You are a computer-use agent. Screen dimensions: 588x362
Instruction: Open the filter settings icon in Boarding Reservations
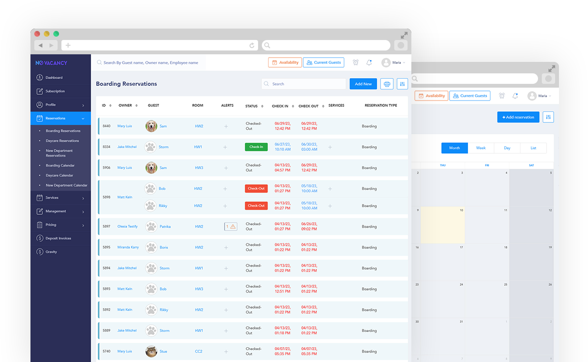[402, 84]
